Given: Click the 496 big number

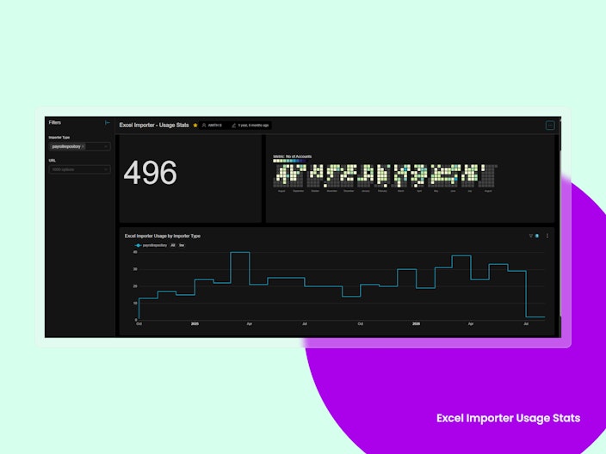Looking at the screenshot, I should pyautogui.click(x=151, y=173).
